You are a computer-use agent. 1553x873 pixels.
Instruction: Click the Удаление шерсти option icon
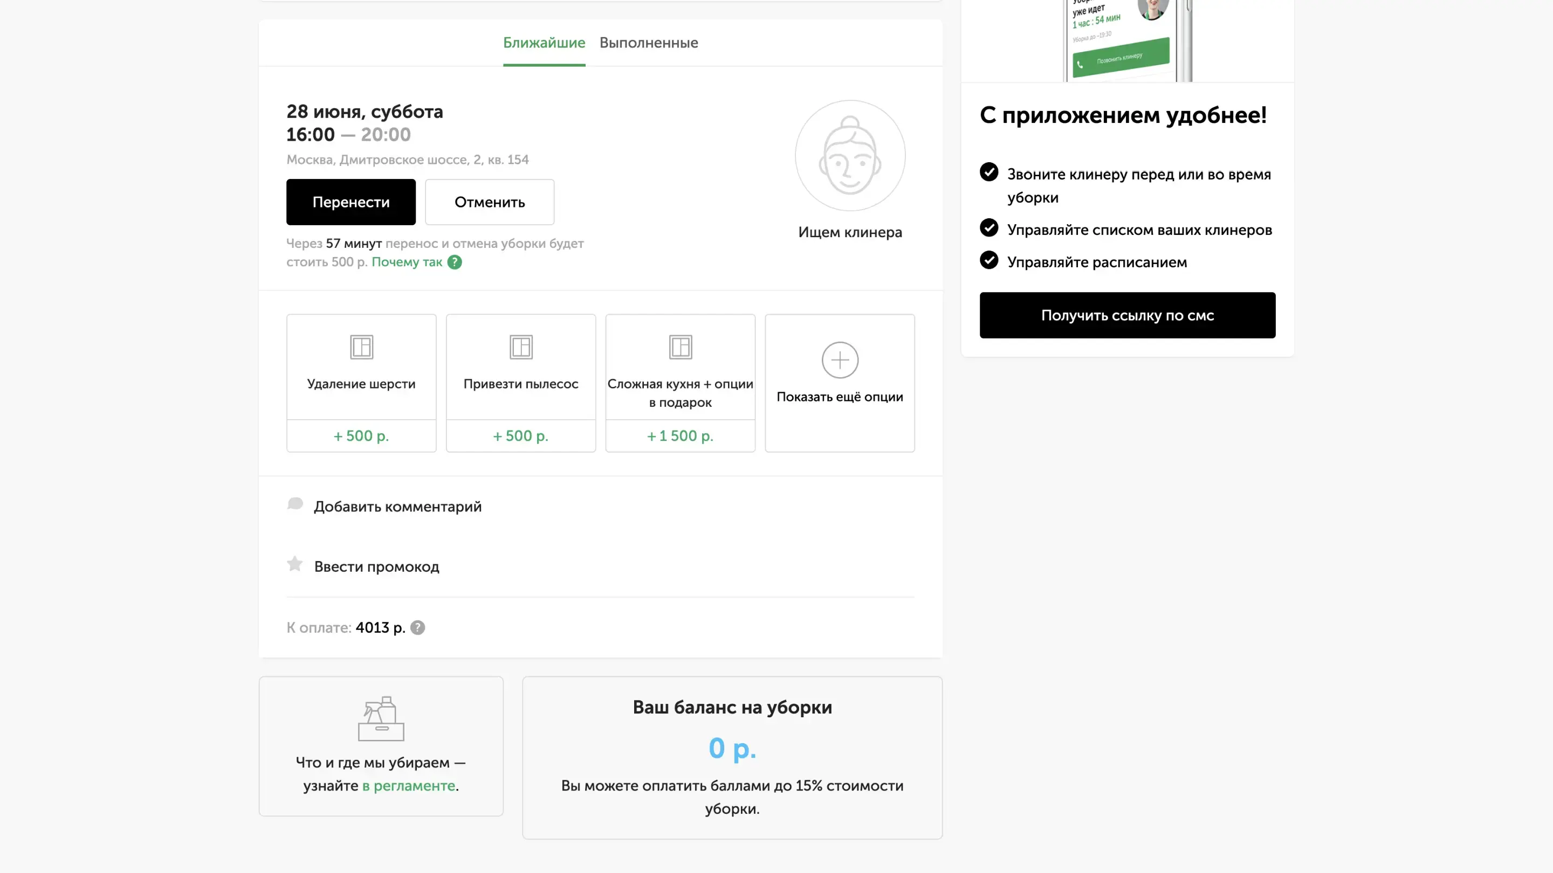pyautogui.click(x=361, y=347)
